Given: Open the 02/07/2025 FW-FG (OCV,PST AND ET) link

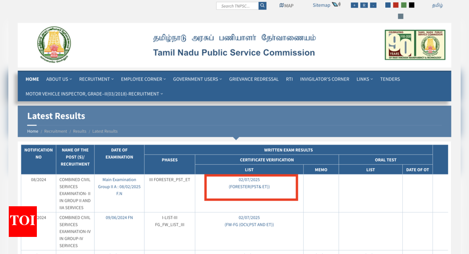Looking at the screenshot, I should [249, 221].
